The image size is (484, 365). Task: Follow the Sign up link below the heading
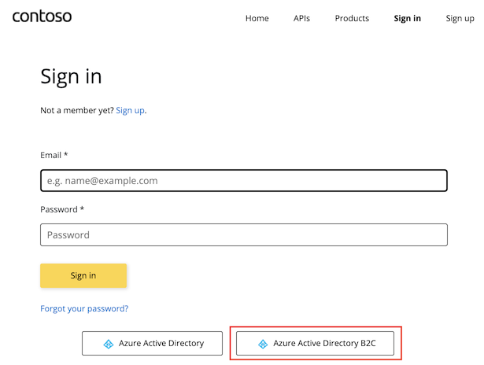tap(130, 110)
